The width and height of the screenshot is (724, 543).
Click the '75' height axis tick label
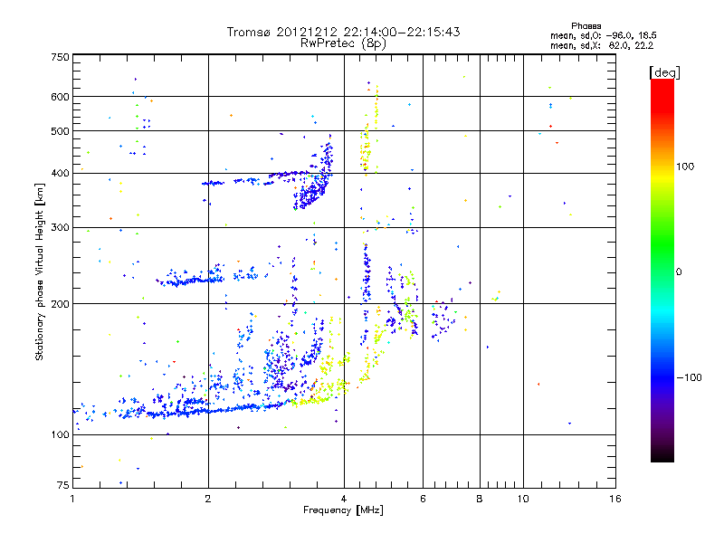tap(63, 485)
